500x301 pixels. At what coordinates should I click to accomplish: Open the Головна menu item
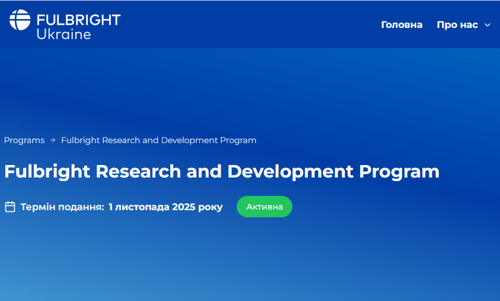pos(402,25)
